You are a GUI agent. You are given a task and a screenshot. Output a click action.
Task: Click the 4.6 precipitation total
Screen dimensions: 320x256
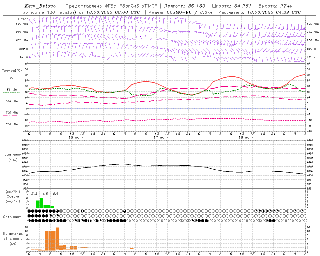pyautogui.click(x=45, y=194)
